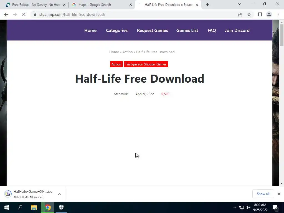Open the Home nav menu item
The image size is (284, 213).
pos(90,30)
